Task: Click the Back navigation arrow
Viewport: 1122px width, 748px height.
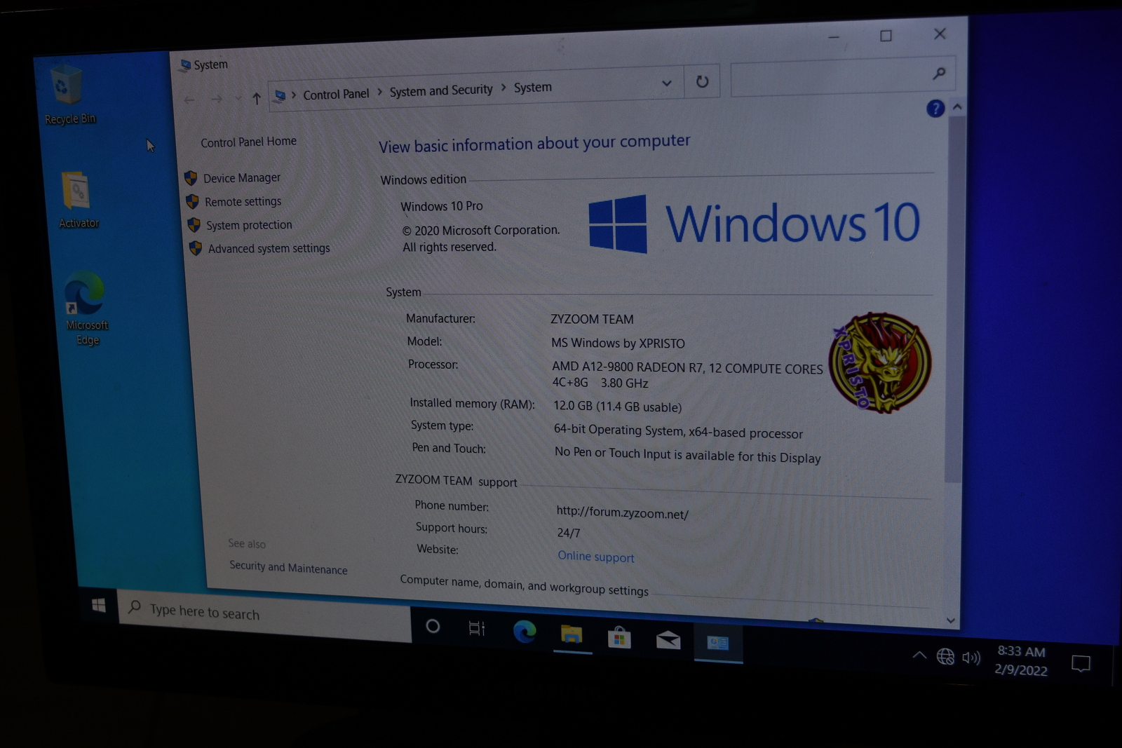Action: [x=189, y=100]
